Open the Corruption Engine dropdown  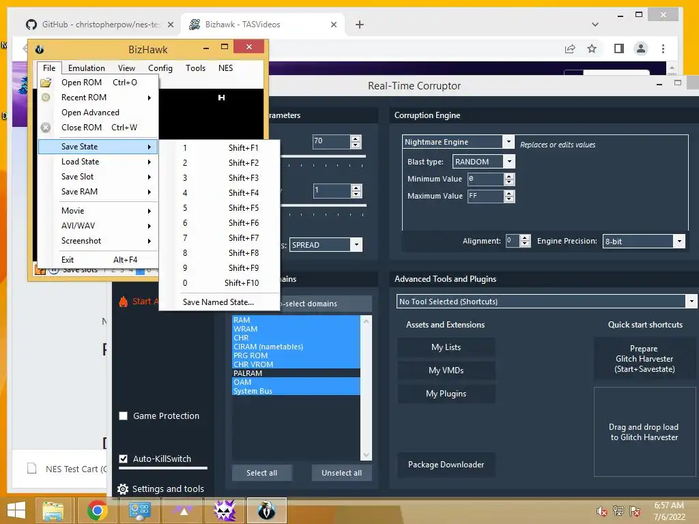(508, 142)
